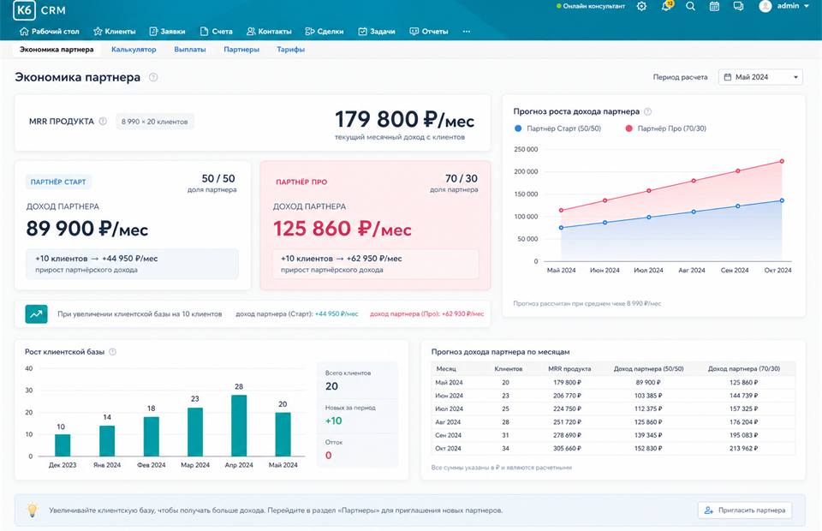Screen dimensions: 822x531
Task: Click help icon next to Экономика партнера title
Action: pyautogui.click(x=153, y=77)
